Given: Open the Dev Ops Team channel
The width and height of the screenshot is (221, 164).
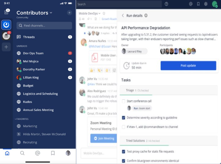Looking at the screenshot, I should click(44, 53).
